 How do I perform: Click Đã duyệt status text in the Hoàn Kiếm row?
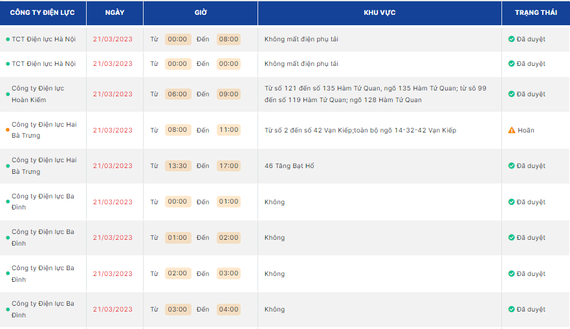pyautogui.click(x=531, y=94)
